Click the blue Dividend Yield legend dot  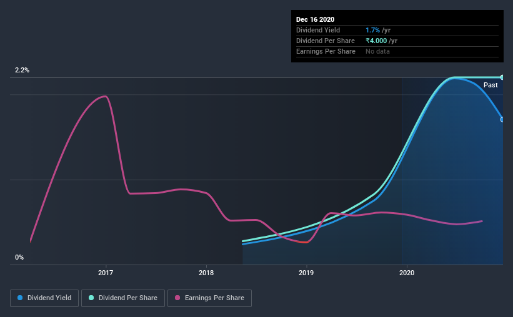coord(20,298)
